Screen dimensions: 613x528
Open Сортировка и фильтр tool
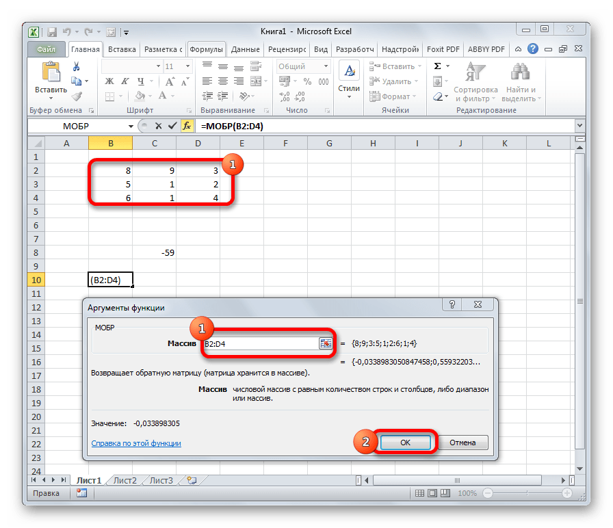475,82
